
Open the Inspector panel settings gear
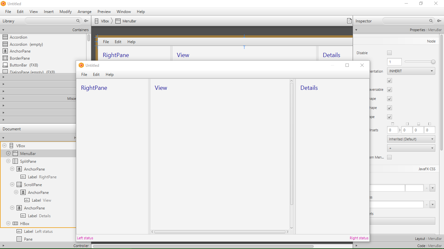coord(439,20)
